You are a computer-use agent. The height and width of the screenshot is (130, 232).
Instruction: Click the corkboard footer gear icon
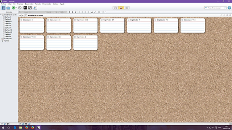26,124
